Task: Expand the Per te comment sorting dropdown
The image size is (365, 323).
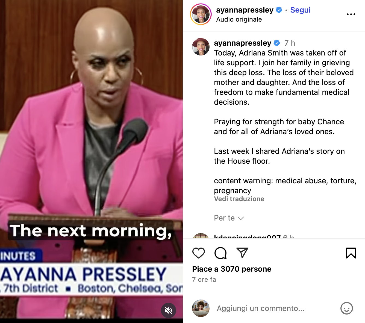Action: pyautogui.click(x=229, y=218)
